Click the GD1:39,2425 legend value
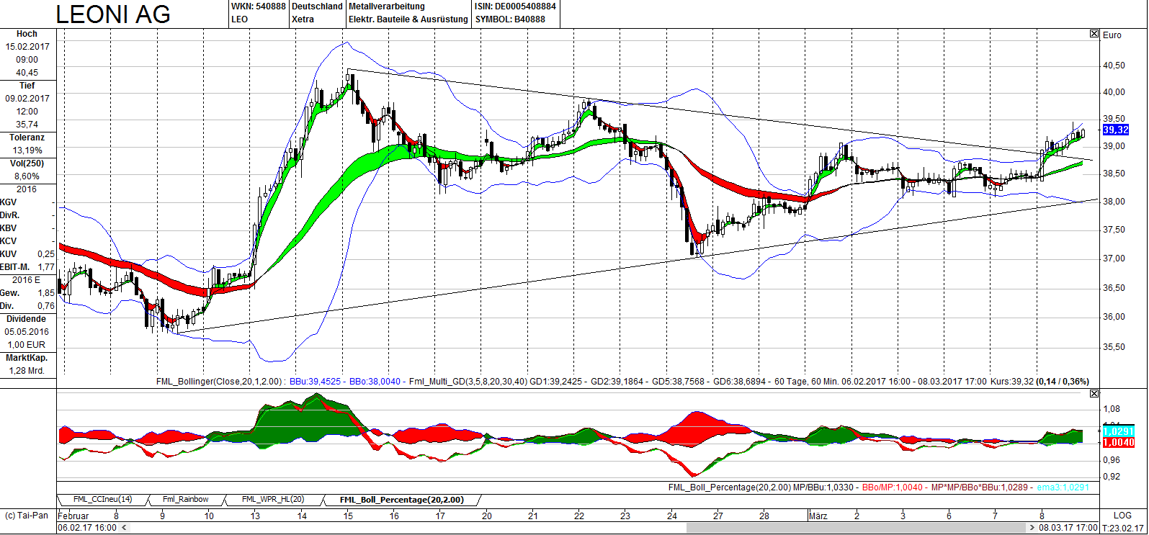Screen dimensions: 1149x535 click(557, 382)
